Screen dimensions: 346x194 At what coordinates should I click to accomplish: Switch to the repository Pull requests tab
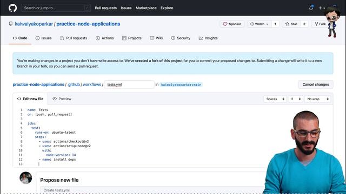74,38
